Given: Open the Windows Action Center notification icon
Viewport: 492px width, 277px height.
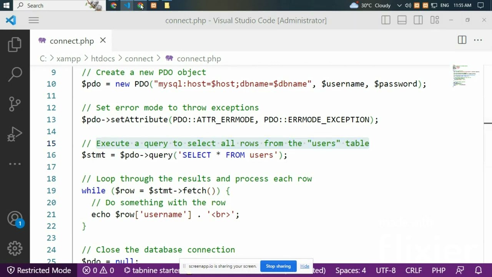Looking at the screenshot, I should [480, 5].
